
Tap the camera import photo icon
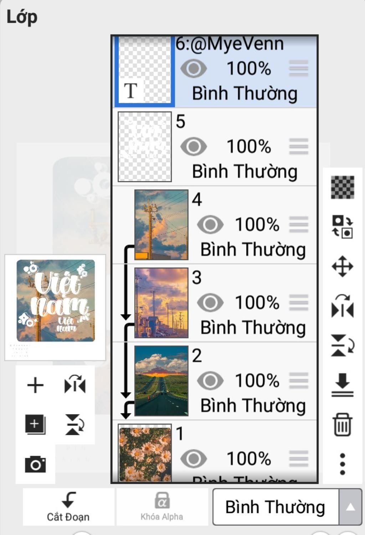pos(35,464)
